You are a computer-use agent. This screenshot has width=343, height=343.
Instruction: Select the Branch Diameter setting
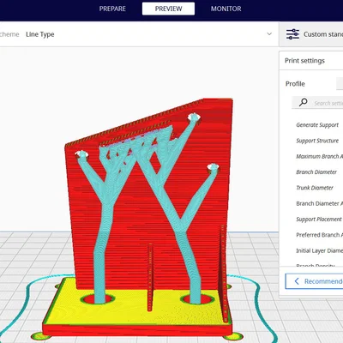tap(316, 172)
